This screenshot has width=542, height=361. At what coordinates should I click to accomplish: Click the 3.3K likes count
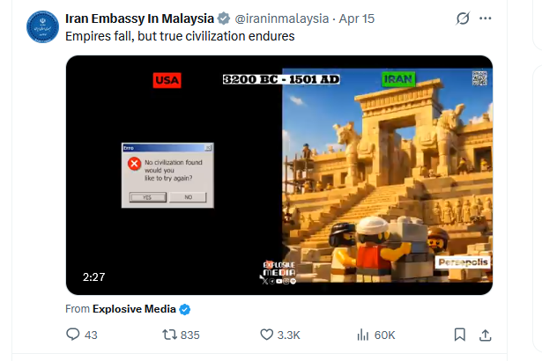tap(289, 335)
